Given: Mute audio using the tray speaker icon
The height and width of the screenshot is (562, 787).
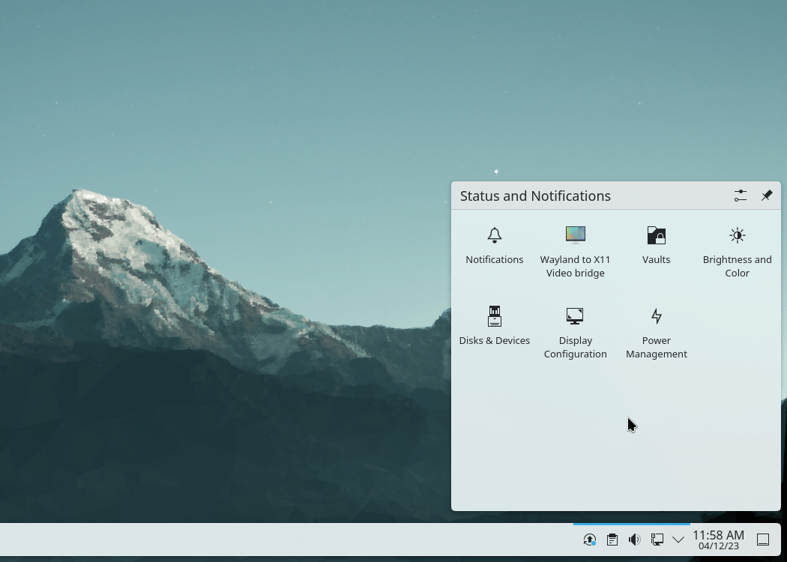Looking at the screenshot, I should [635, 539].
